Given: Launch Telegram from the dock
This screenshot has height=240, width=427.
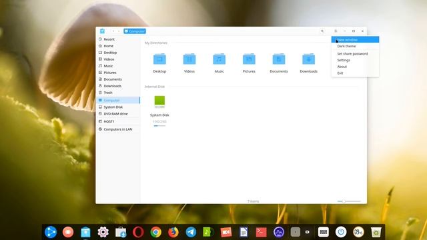Looking at the screenshot, I should click(x=191, y=232).
